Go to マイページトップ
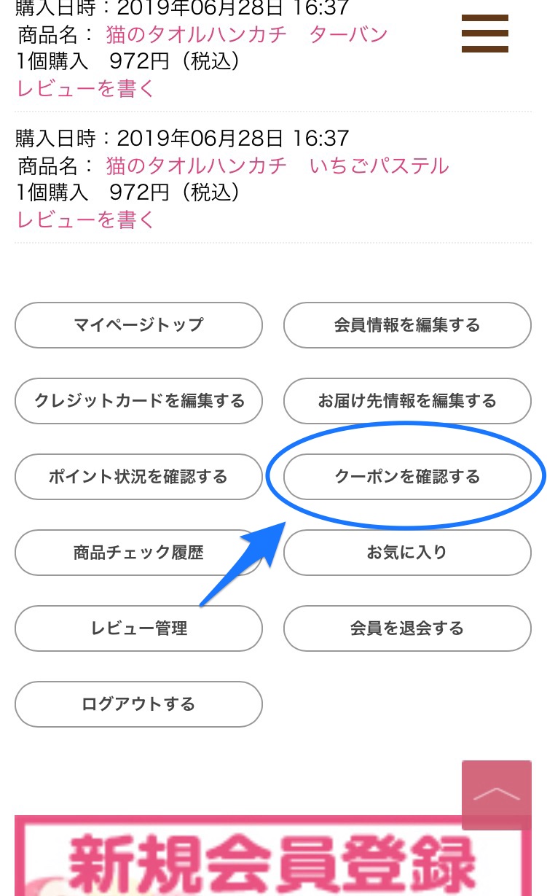Screen dimensions: 547x896 [138, 325]
